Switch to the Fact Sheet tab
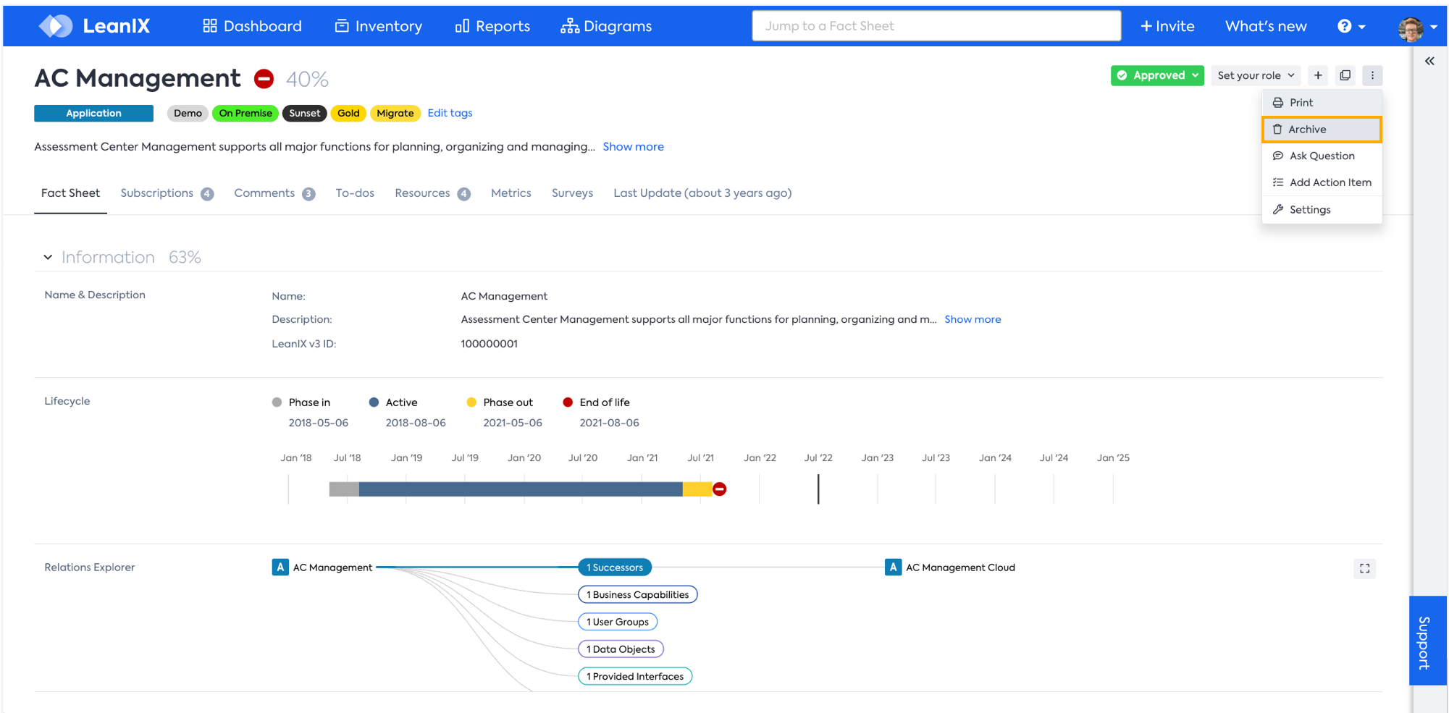Screen dimensions: 1449x713 [x=70, y=193]
